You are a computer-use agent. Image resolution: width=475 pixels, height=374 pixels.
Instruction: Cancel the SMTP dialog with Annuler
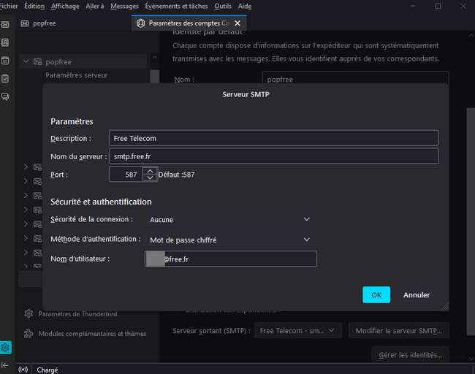pyautogui.click(x=417, y=294)
